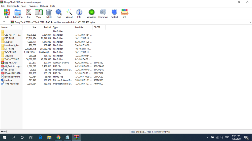Screen dimensions: 252x141
Task: Open the Find search tool
Action: [59, 14]
